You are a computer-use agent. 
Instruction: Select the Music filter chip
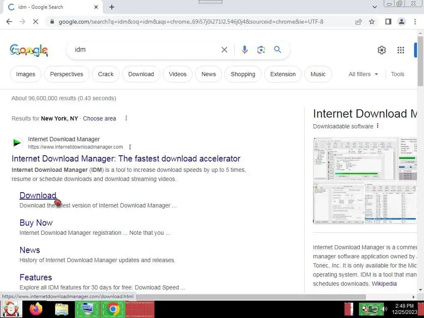318,74
